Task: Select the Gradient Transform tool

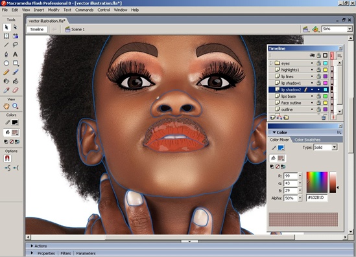Action: (x=15, y=36)
